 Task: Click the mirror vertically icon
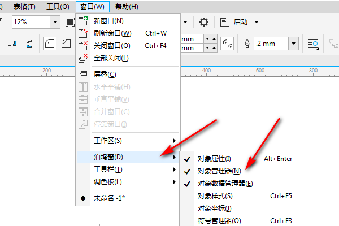coord(29,44)
